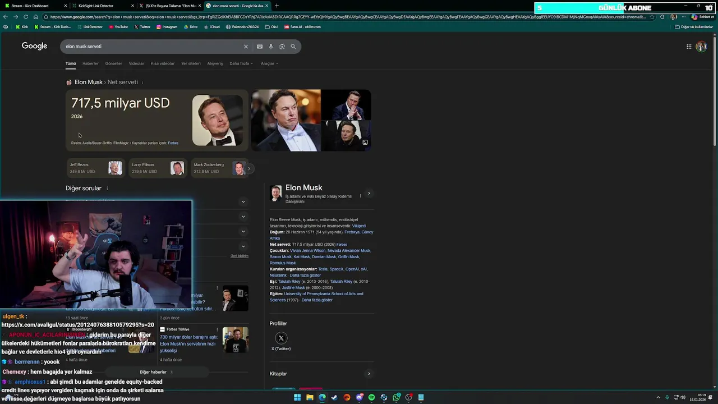Expand the first Diğer sorular question

tap(243, 201)
